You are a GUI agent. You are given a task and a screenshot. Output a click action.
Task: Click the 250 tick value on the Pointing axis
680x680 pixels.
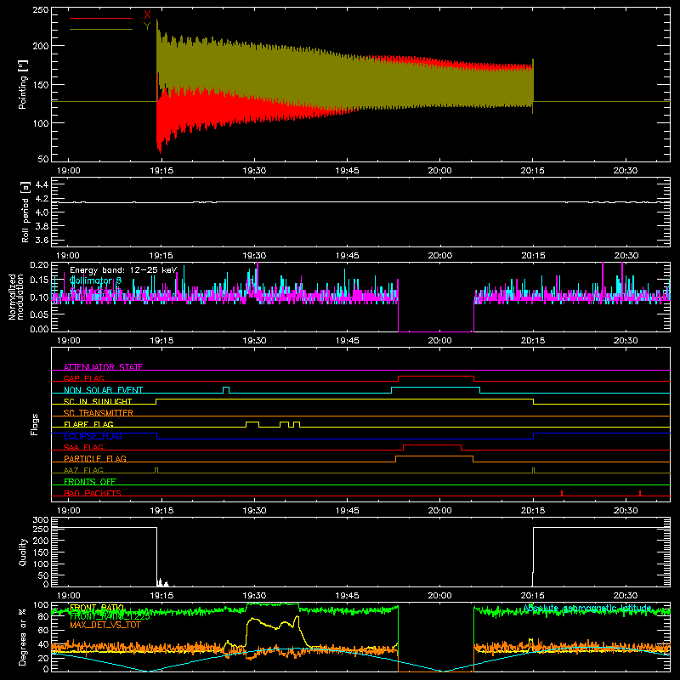40,10
